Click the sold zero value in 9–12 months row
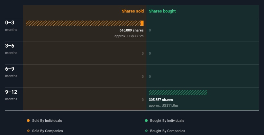 point(143,100)
